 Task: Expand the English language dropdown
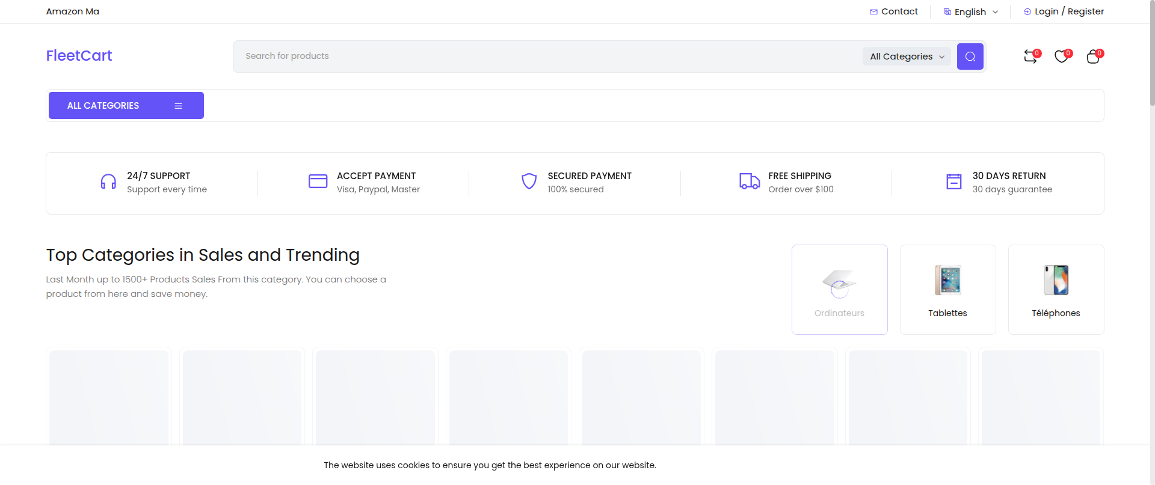(x=971, y=12)
